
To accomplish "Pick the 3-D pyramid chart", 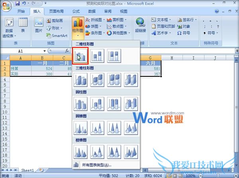I will tap(131, 152).
